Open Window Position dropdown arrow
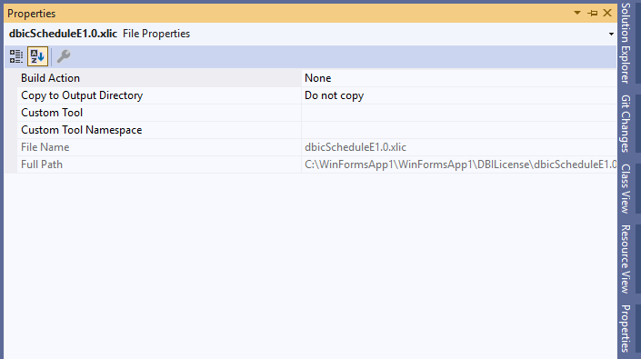 click(577, 13)
